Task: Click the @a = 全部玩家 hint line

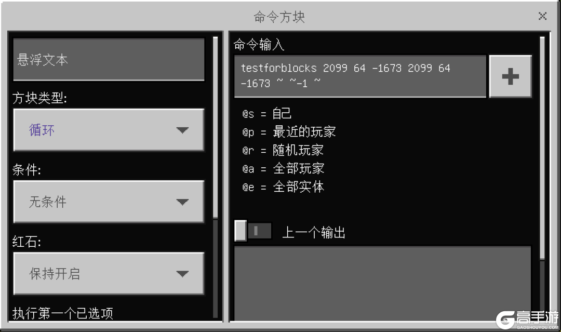Action: pos(283,168)
